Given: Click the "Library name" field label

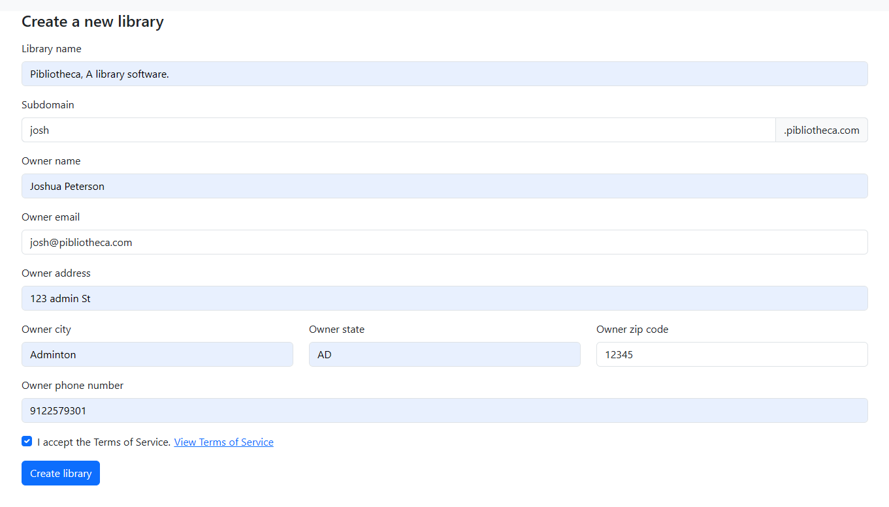Looking at the screenshot, I should (x=51, y=48).
